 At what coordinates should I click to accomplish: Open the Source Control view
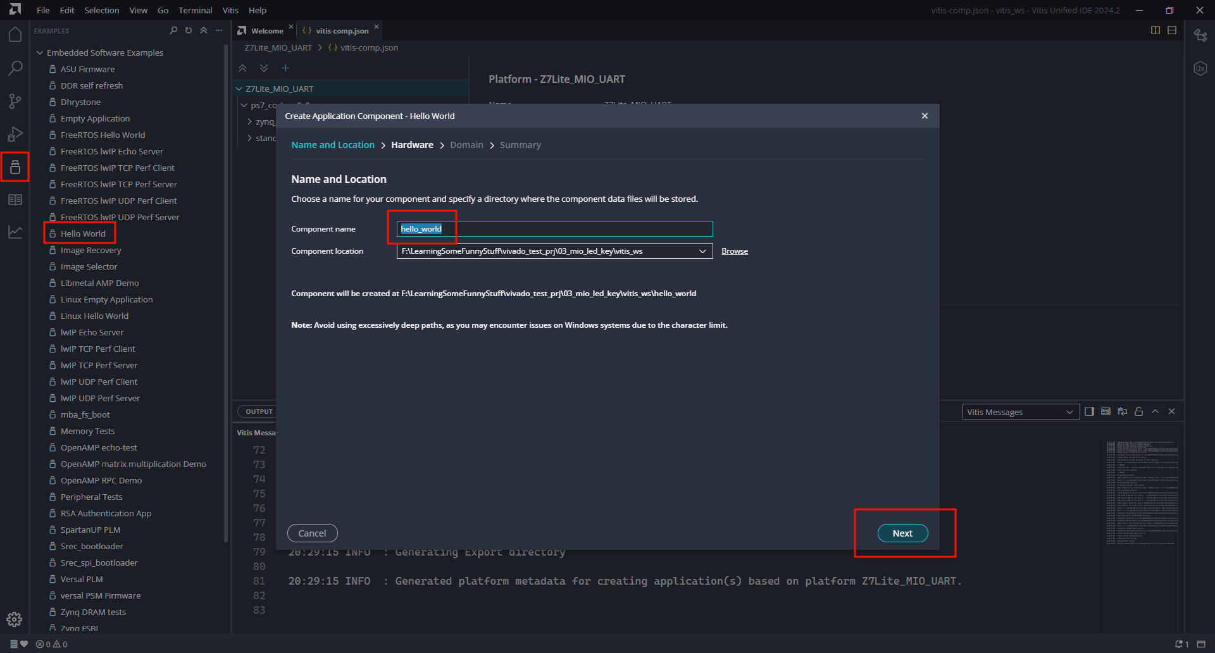pos(15,101)
